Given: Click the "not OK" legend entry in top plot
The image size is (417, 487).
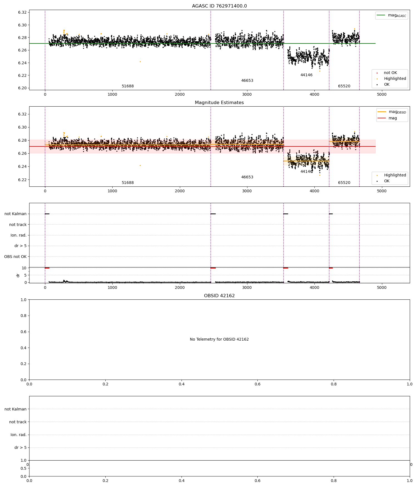Looking at the screenshot, I should (x=387, y=73).
